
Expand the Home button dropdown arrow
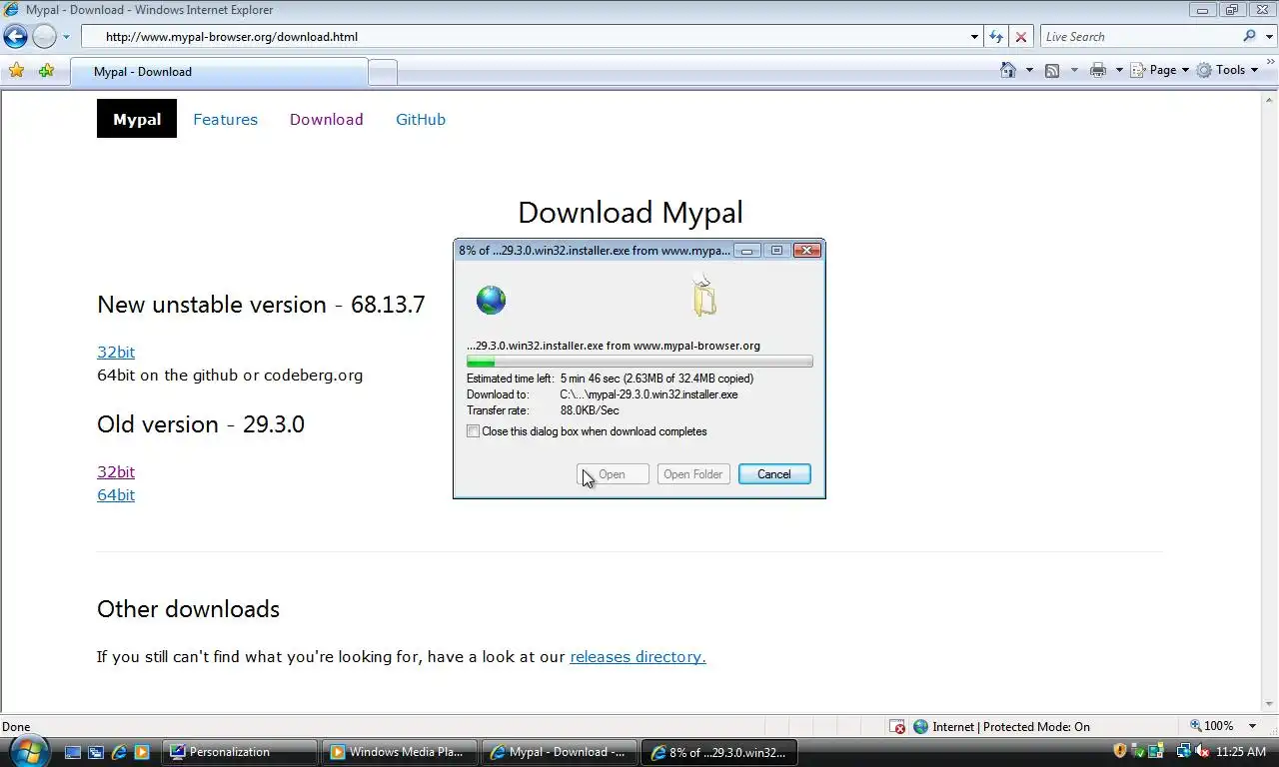1029,70
